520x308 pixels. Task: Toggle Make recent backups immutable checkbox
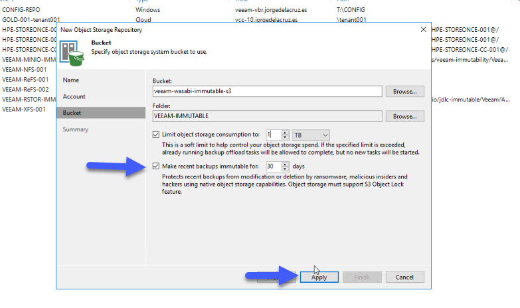coord(156,166)
